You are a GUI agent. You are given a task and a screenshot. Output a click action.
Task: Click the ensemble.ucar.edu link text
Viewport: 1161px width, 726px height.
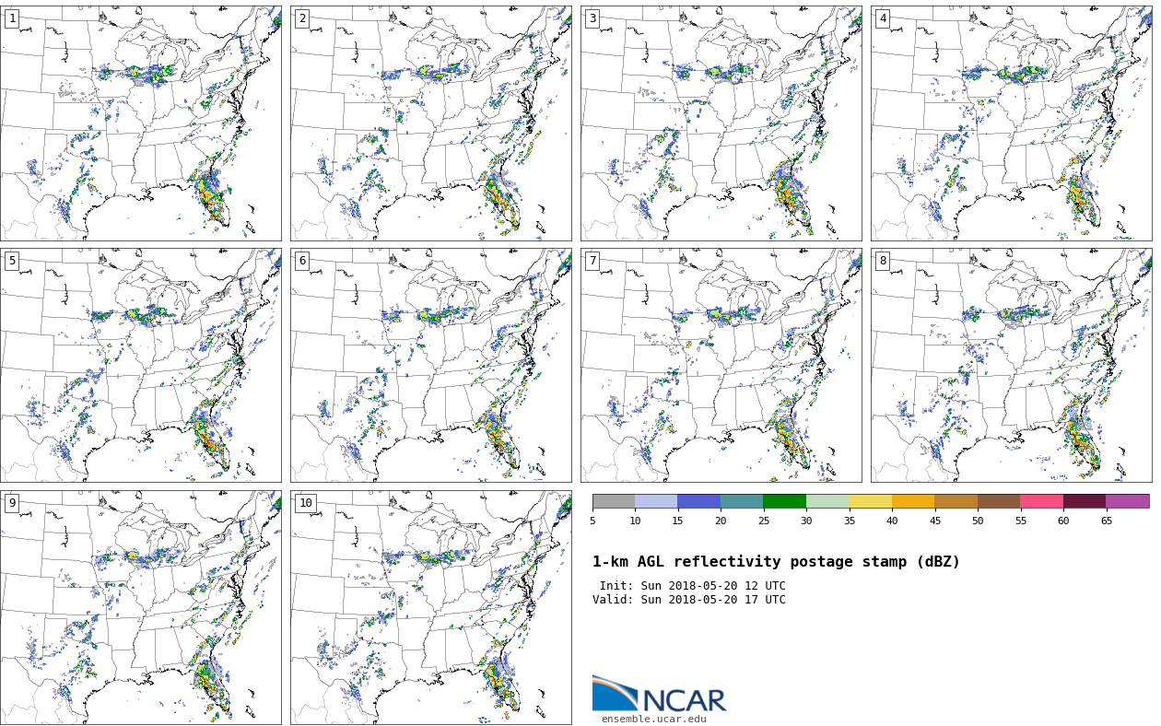[x=653, y=720]
